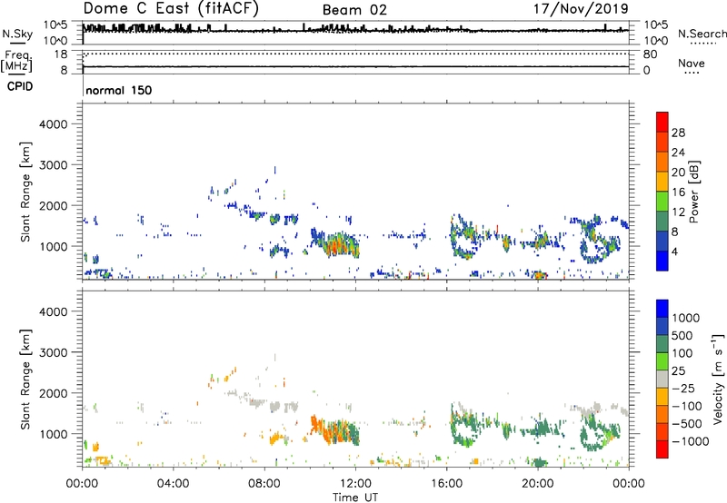Click the '20' tick on the Power scale

pyautogui.click(x=678, y=173)
